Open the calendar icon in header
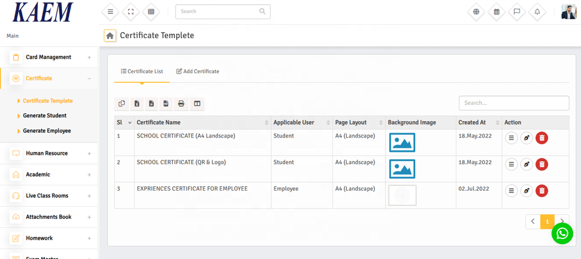The image size is (581, 259). click(497, 11)
